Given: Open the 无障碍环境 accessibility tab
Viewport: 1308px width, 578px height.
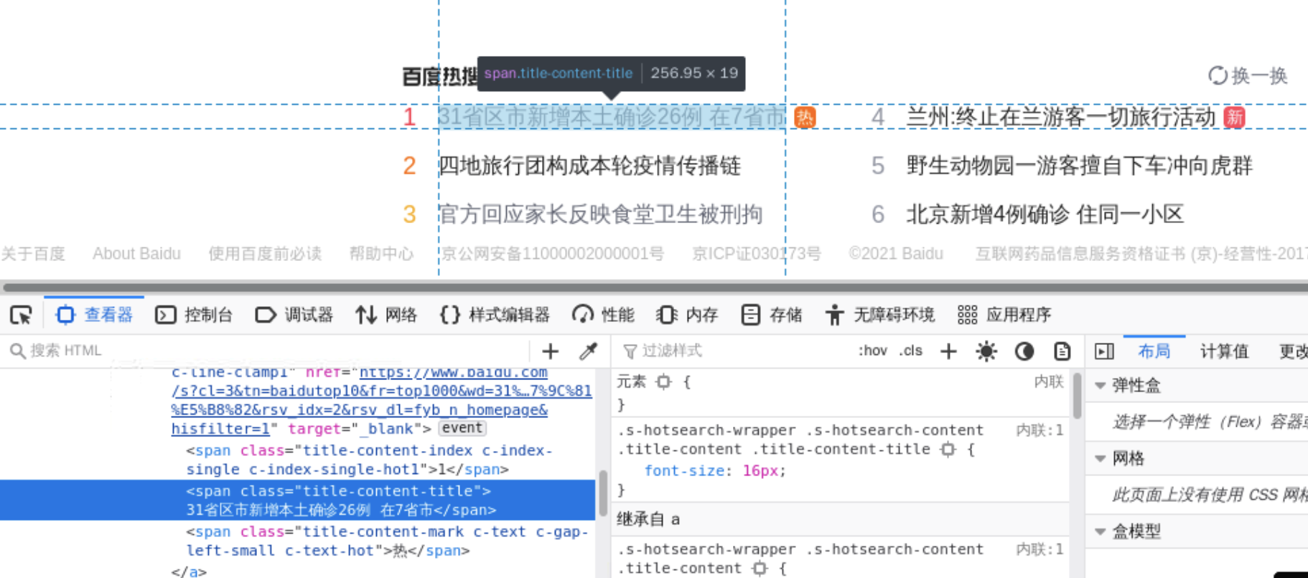Looking at the screenshot, I should [879, 315].
